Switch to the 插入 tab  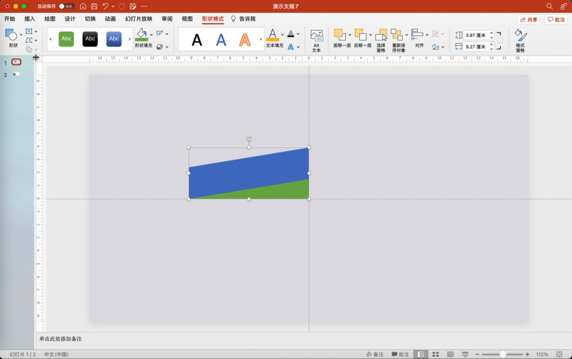(x=30, y=19)
